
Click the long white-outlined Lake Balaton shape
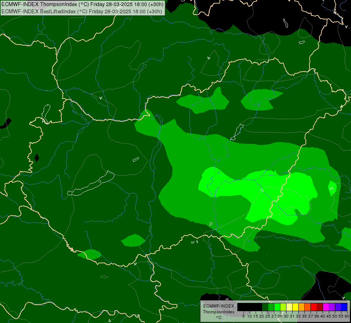[91, 185]
